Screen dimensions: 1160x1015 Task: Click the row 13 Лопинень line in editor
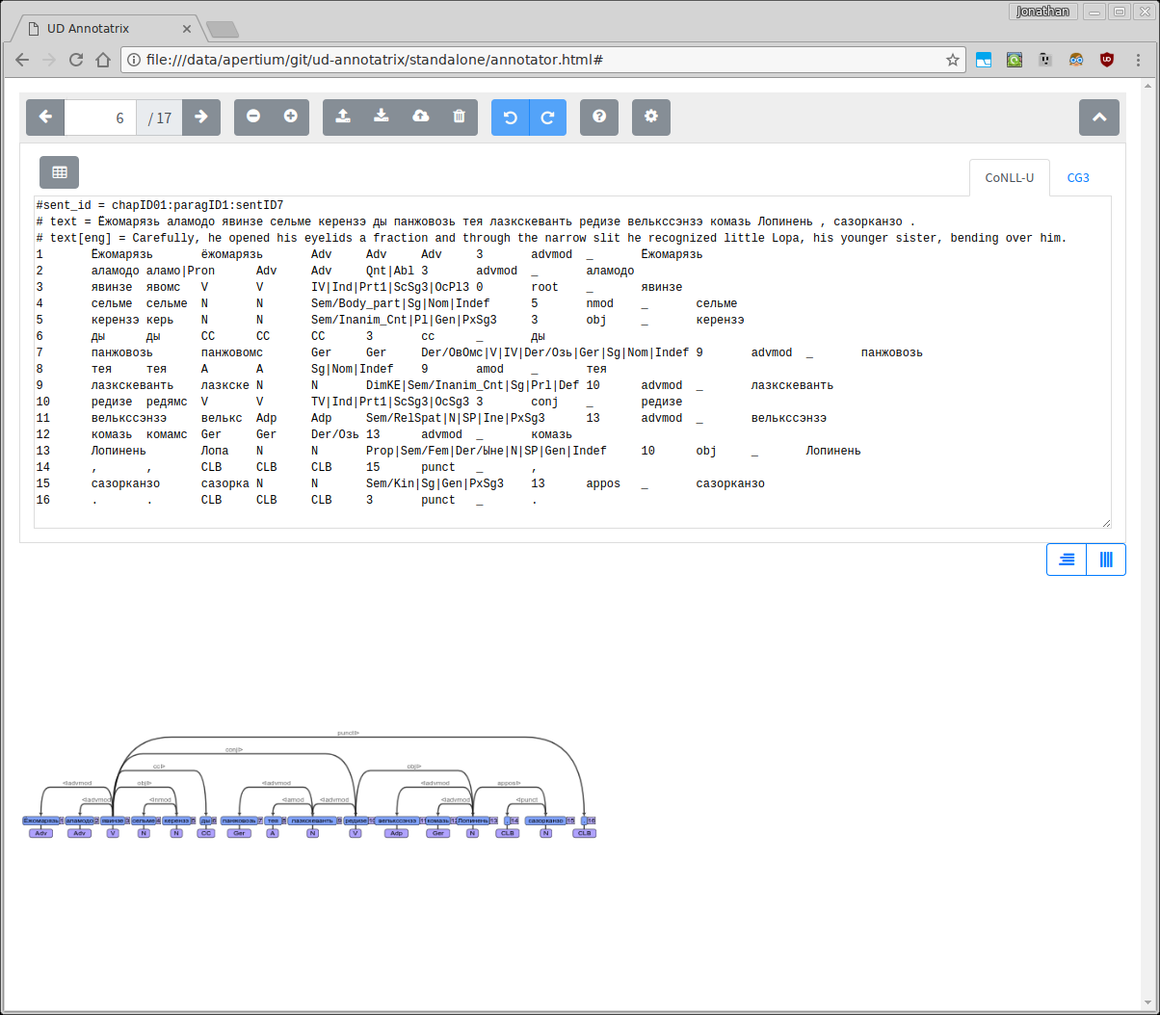click(x=448, y=451)
